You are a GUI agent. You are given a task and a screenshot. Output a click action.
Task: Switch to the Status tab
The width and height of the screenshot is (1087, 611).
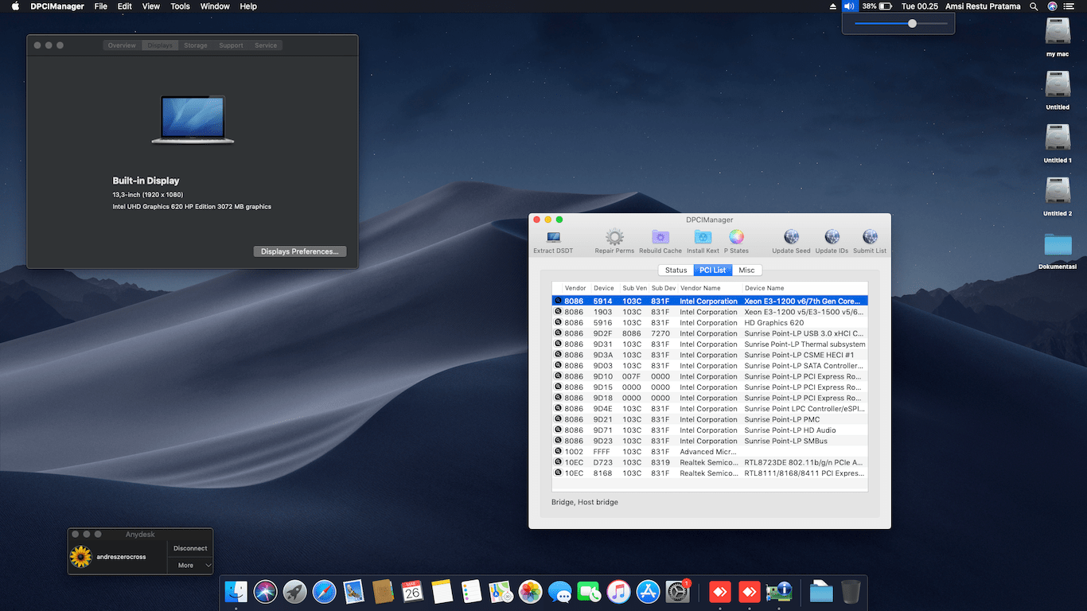(676, 270)
